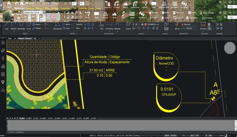Switch to the A4 ABNT layout tab
The width and height of the screenshot is (237, 137).
(28, 118)
